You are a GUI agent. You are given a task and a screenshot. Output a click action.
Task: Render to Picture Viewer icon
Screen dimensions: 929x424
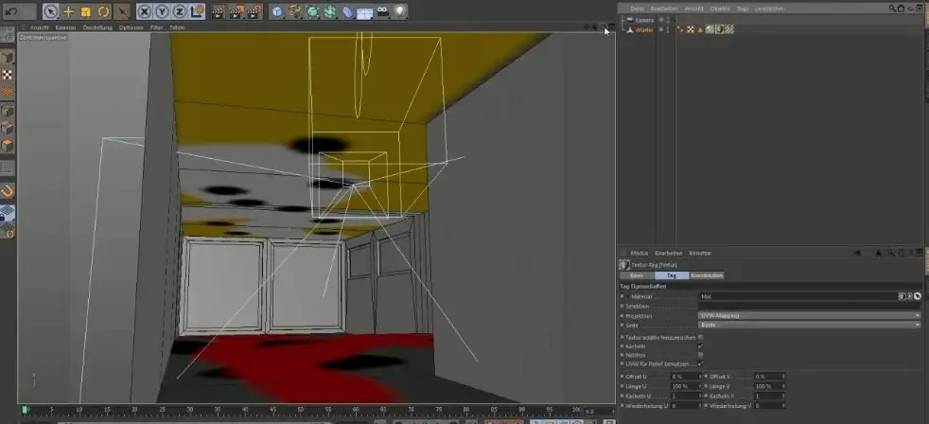(x=237, y=11)
